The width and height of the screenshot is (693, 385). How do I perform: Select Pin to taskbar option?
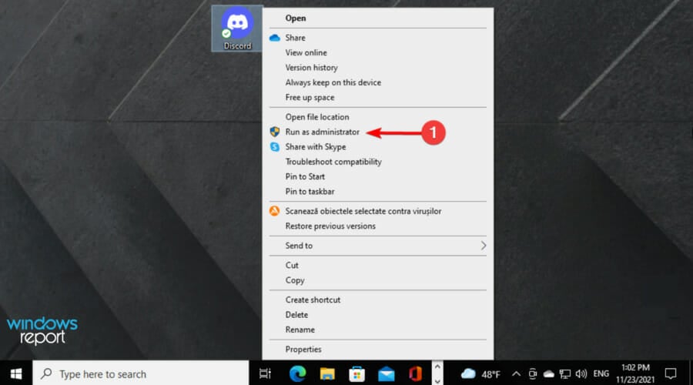(310, 192)
